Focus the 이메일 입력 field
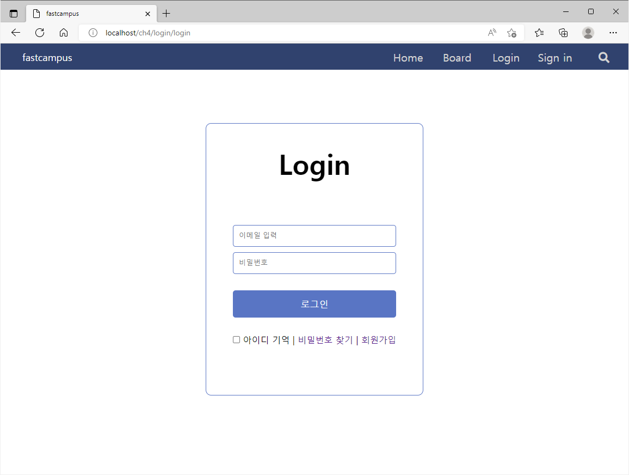This screenshot has height=475, width=629. pyautogui.click(x=314, y=236)
